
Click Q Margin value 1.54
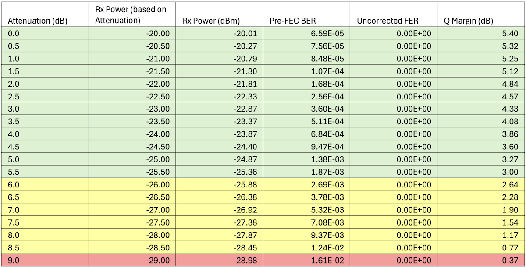point(480,222)
